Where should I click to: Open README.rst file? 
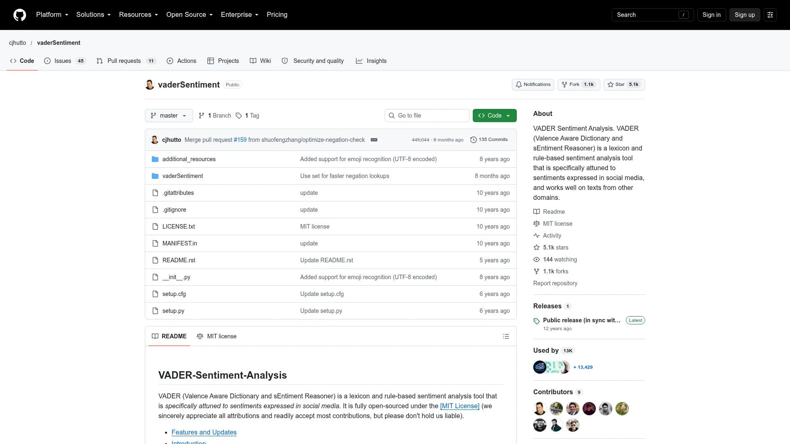[179, 260]
